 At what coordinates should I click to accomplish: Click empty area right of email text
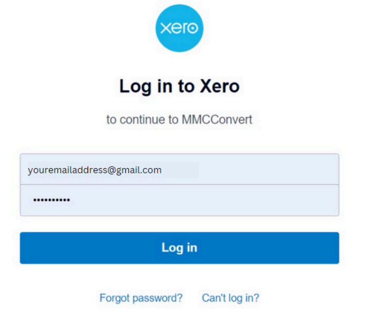coord(250,170)
